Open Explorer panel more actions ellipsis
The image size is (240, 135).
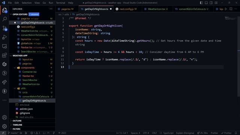pos(51,9)
